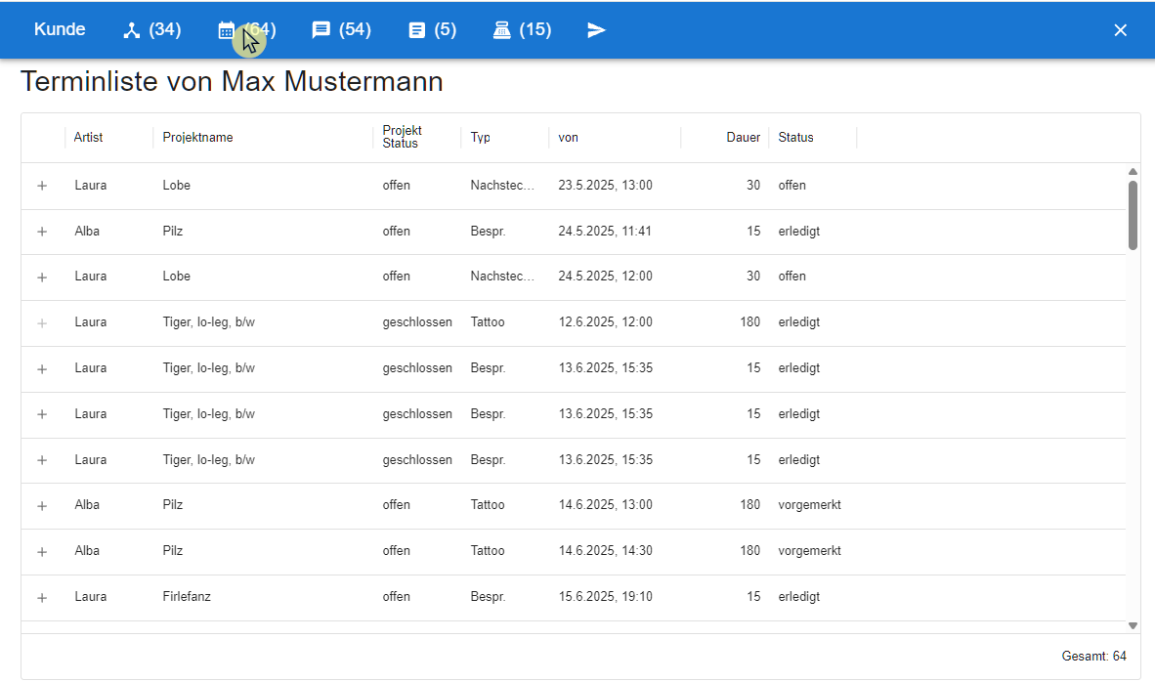Open the projects tab with 34 items
This screenshot has width=1155, height=682.
tap(151, 29)
